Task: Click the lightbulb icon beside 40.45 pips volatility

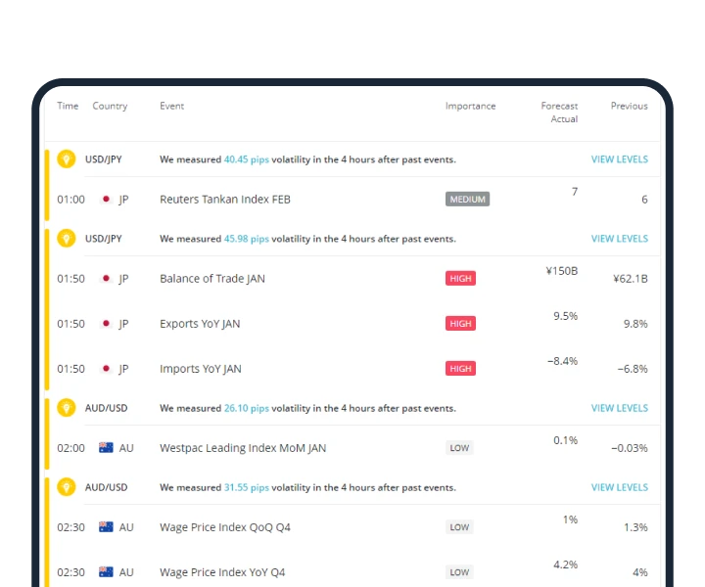Action: (x=67, y=158)
